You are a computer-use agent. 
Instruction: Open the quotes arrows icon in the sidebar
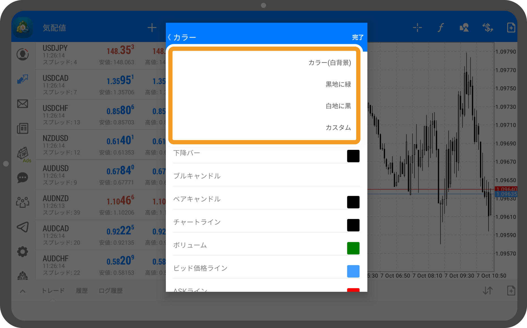point(23,79)
